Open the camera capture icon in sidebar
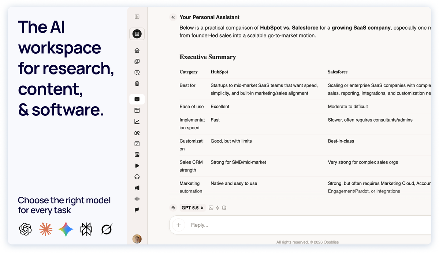439x253 pixels. pos(137,133)
